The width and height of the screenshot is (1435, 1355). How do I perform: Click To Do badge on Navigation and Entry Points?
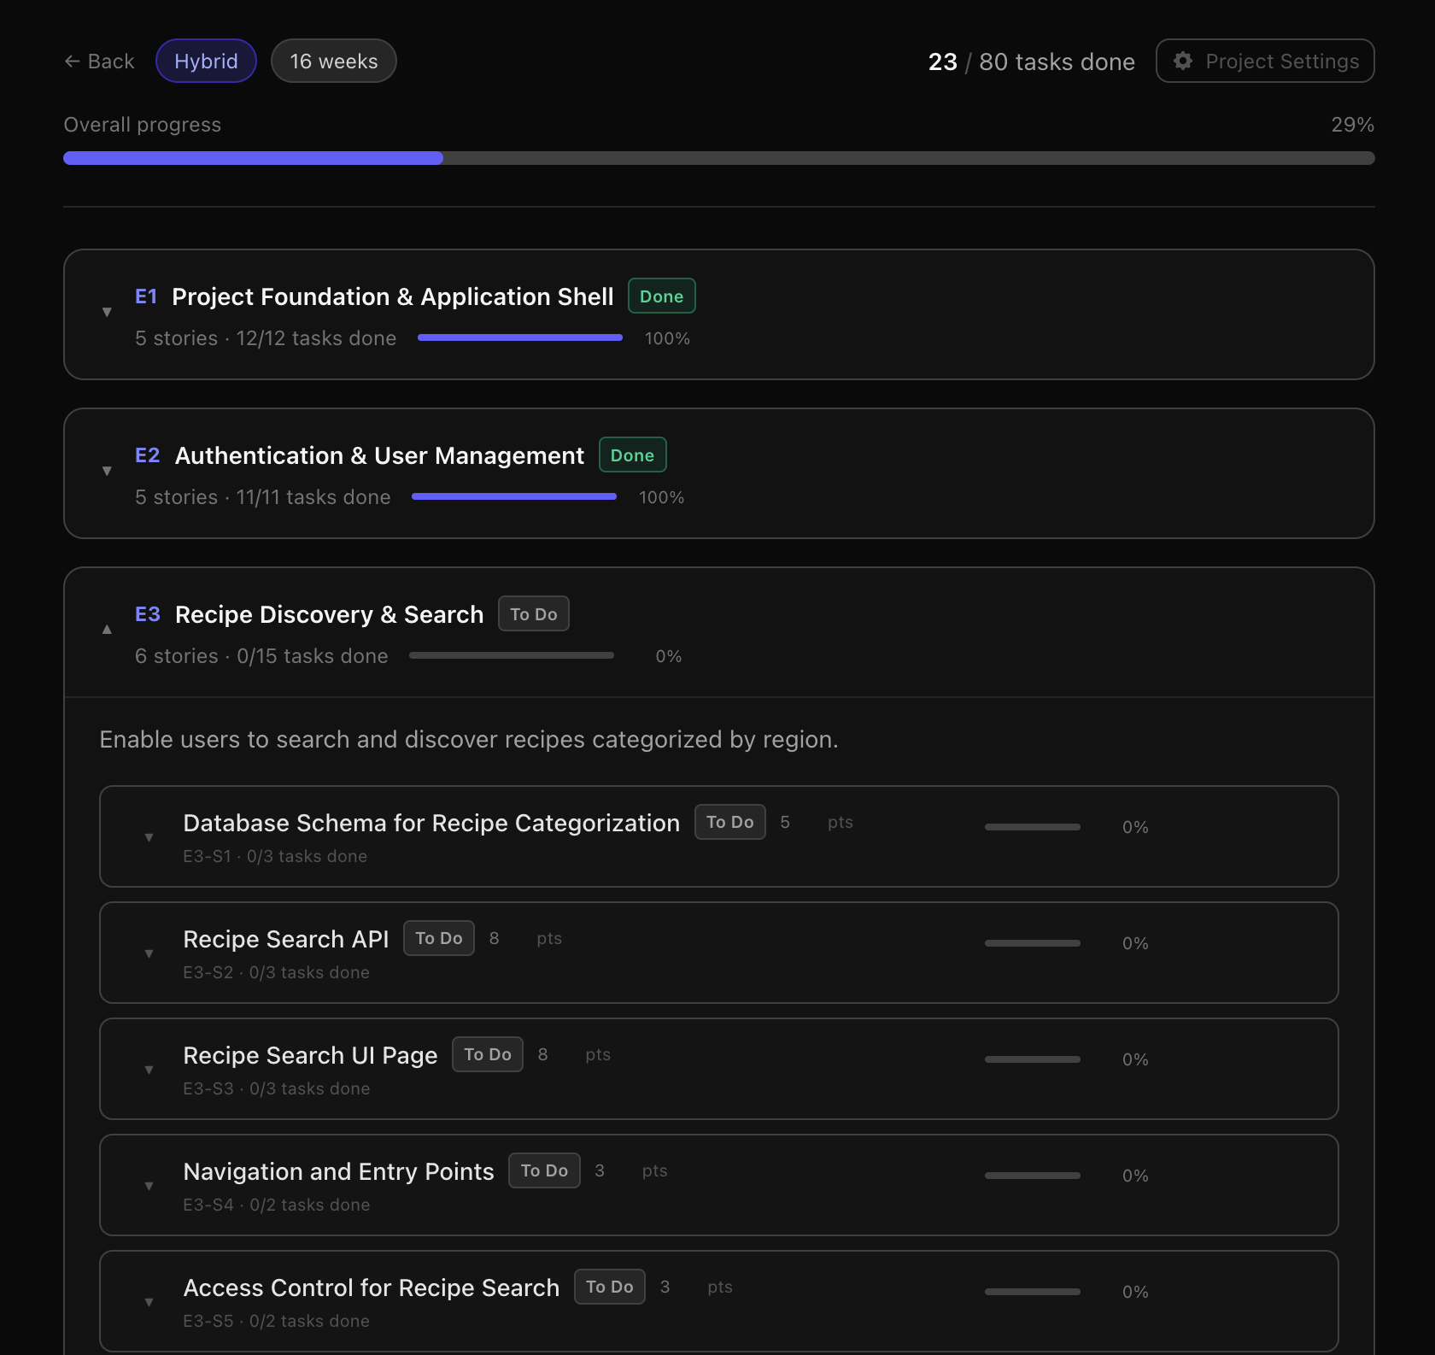pos(545,1170)
